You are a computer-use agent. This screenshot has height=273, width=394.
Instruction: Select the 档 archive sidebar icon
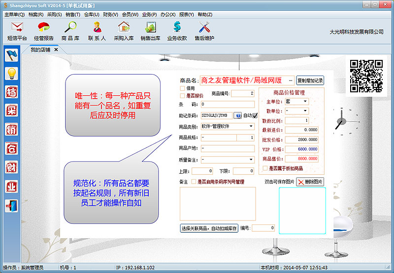tap(11, 92)
